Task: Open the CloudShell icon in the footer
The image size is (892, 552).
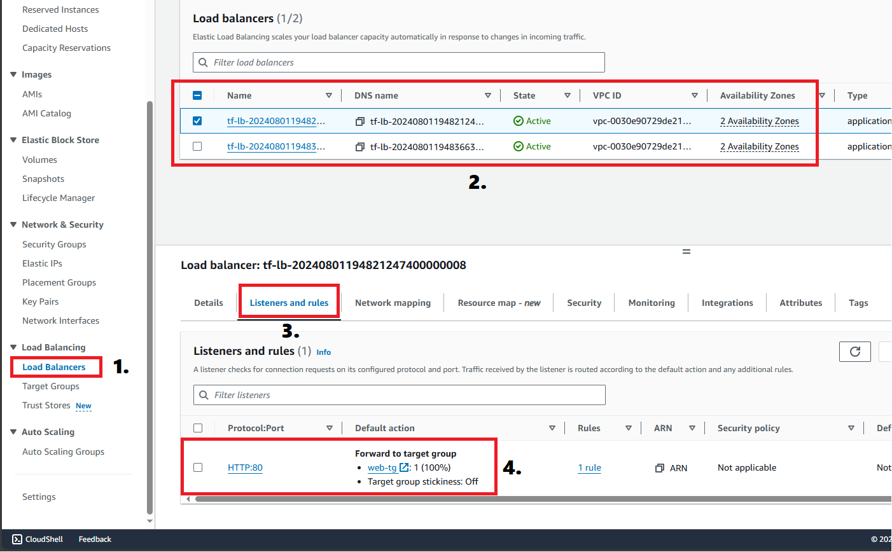Action: [17, 539]
